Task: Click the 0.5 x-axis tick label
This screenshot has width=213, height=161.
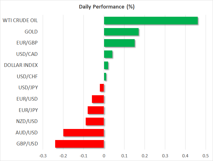Action: tap(206, 156)
